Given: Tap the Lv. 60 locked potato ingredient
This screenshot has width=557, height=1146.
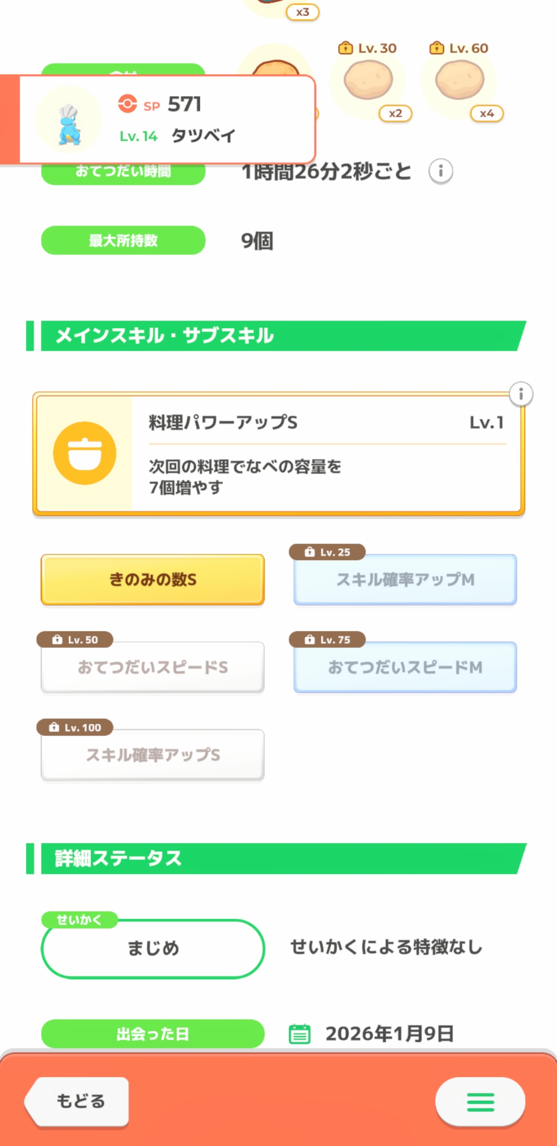Looking at the screenshot, I should 460,81.
